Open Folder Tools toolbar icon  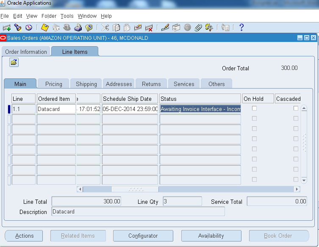coord(209,28)
